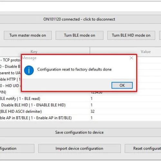Edit the Enable AP in BT/BLE value

click(x=126, y=118)
